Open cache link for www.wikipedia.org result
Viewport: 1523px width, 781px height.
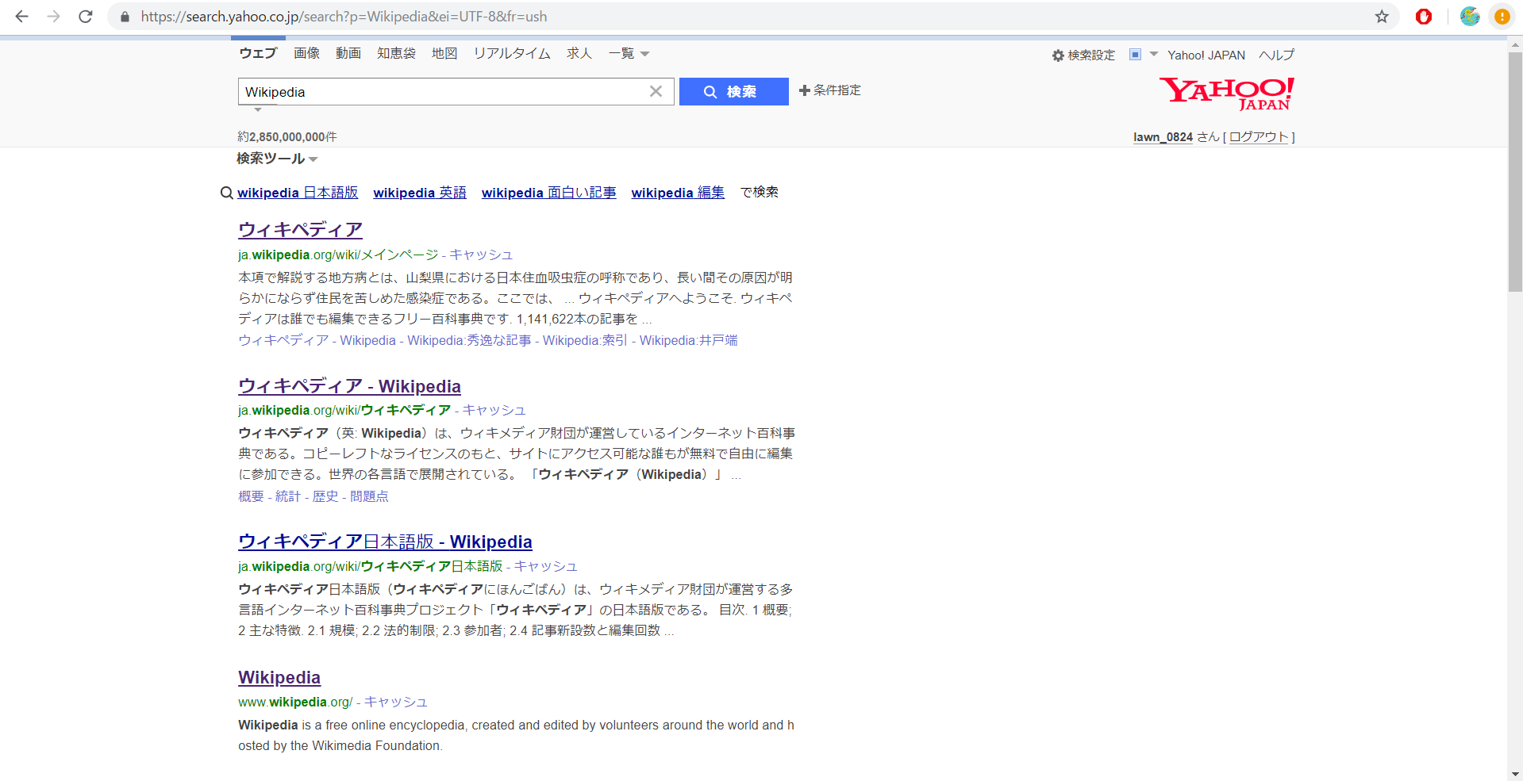pos(396,702)
